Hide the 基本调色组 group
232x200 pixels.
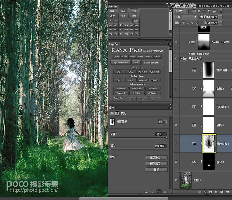(x=176, y=58)
